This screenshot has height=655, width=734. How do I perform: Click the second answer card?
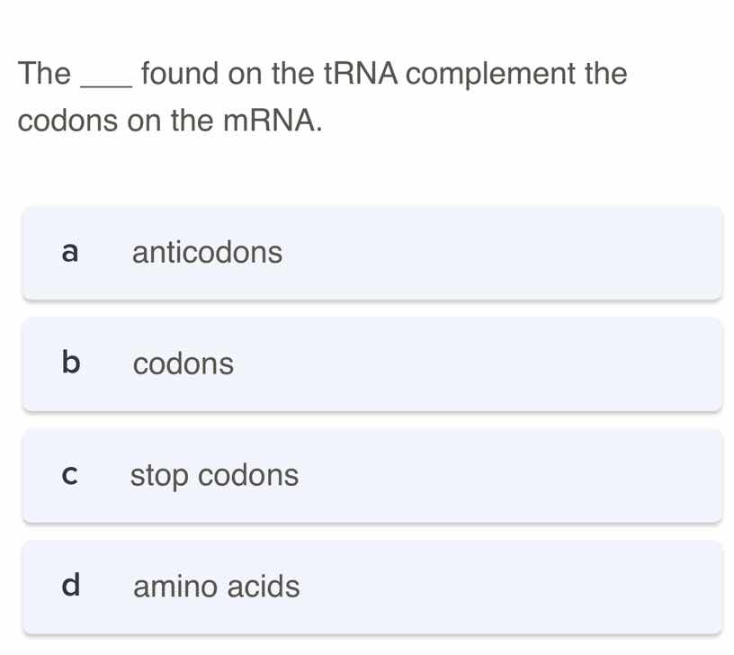(x=372, y=364)
